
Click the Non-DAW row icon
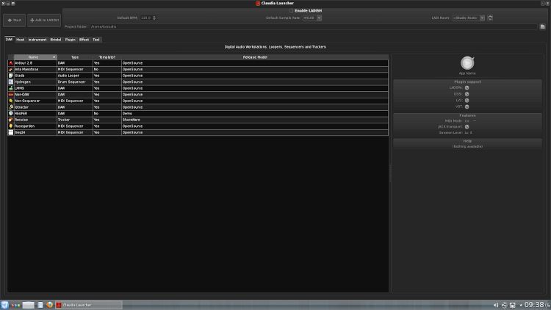11,95
